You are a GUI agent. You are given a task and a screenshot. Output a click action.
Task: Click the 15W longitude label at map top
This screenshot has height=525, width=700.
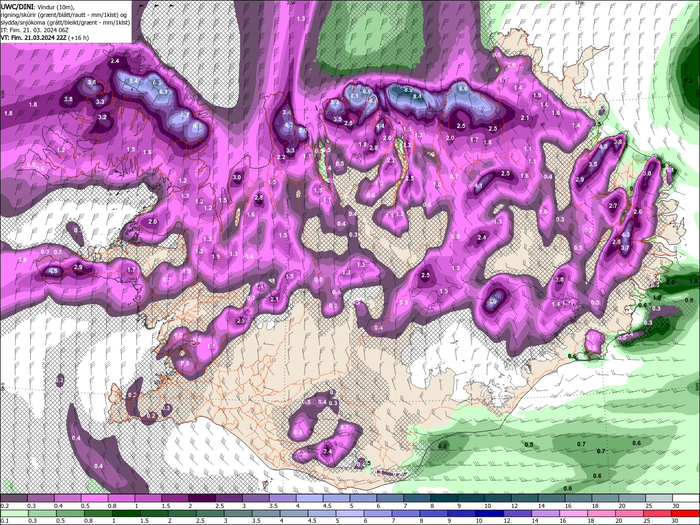(579, 3)
